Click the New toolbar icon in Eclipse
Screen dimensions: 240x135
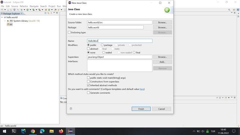[x=2, y=10]
